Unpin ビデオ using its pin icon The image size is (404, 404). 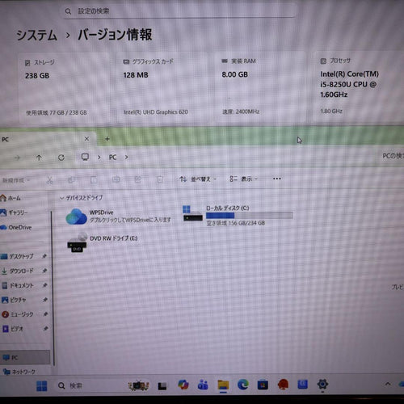pos(45,328)
